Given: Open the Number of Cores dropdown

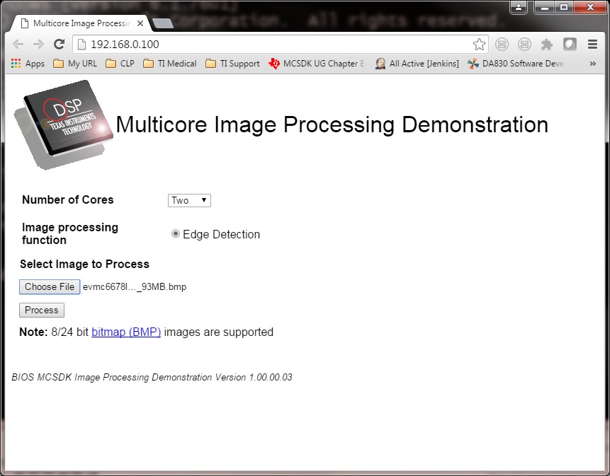Looking at the screenshot, I should point(189,200).
